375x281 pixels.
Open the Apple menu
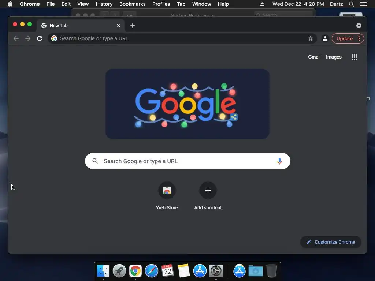pyautogui.click(x=10, y=4)
